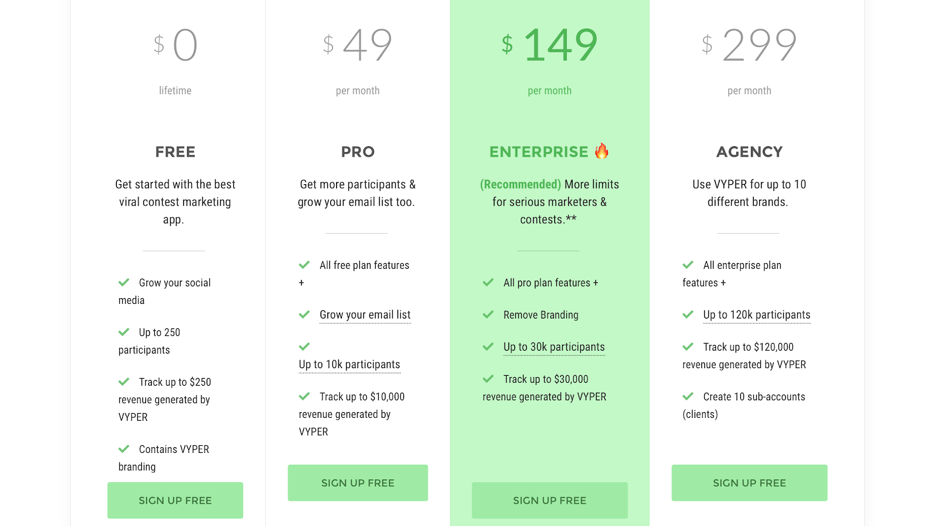Click Up to 10k participants dotted link
935x526 pixels.
coord(349,365)
